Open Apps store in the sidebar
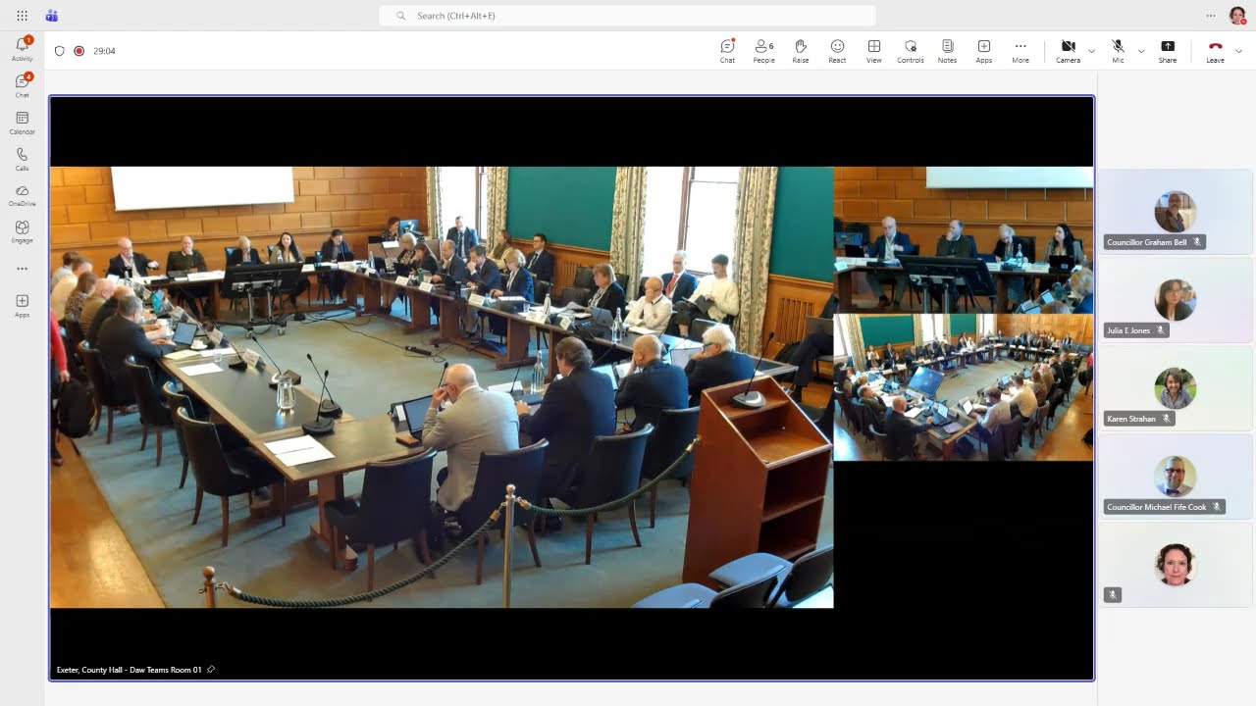 point(22,306)
